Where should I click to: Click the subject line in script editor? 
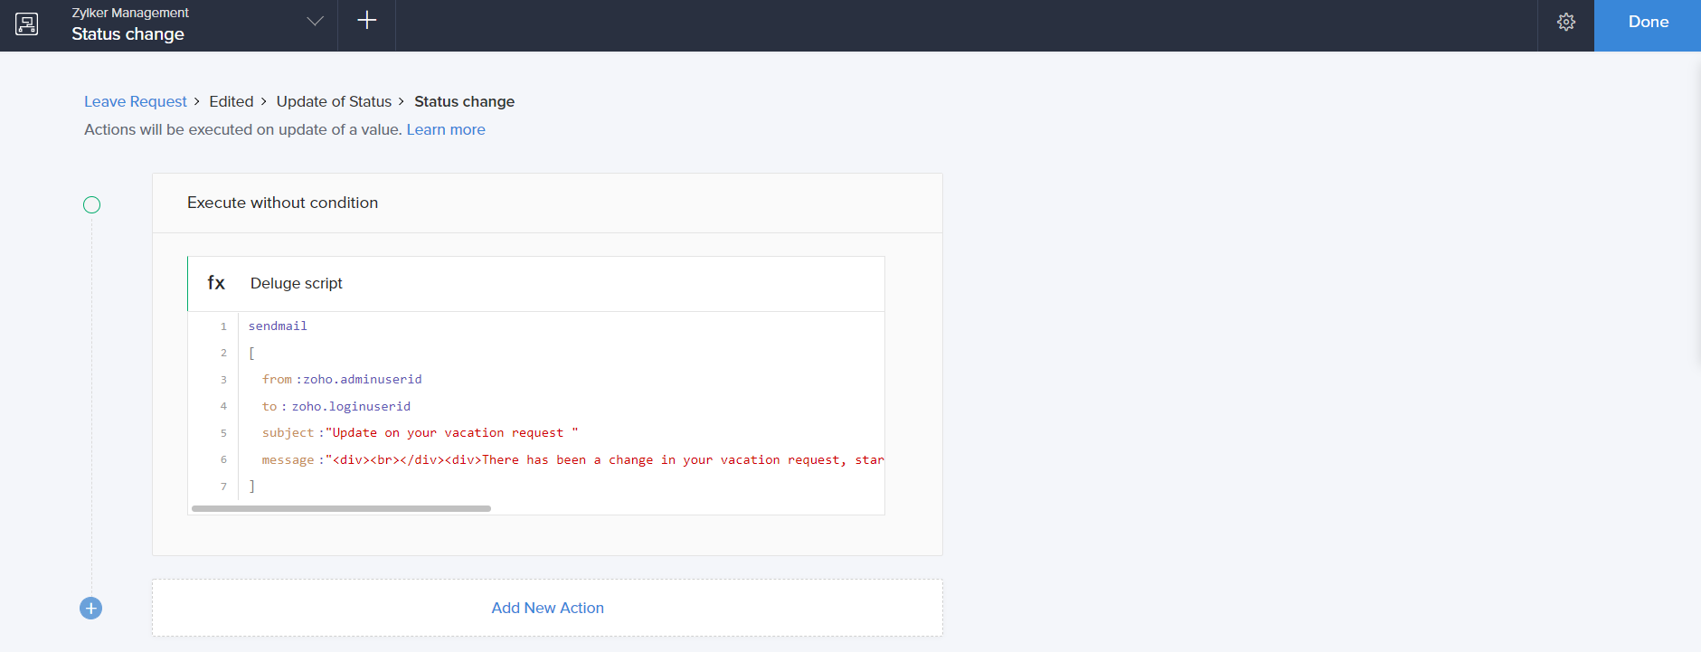(x=420, y=433)
